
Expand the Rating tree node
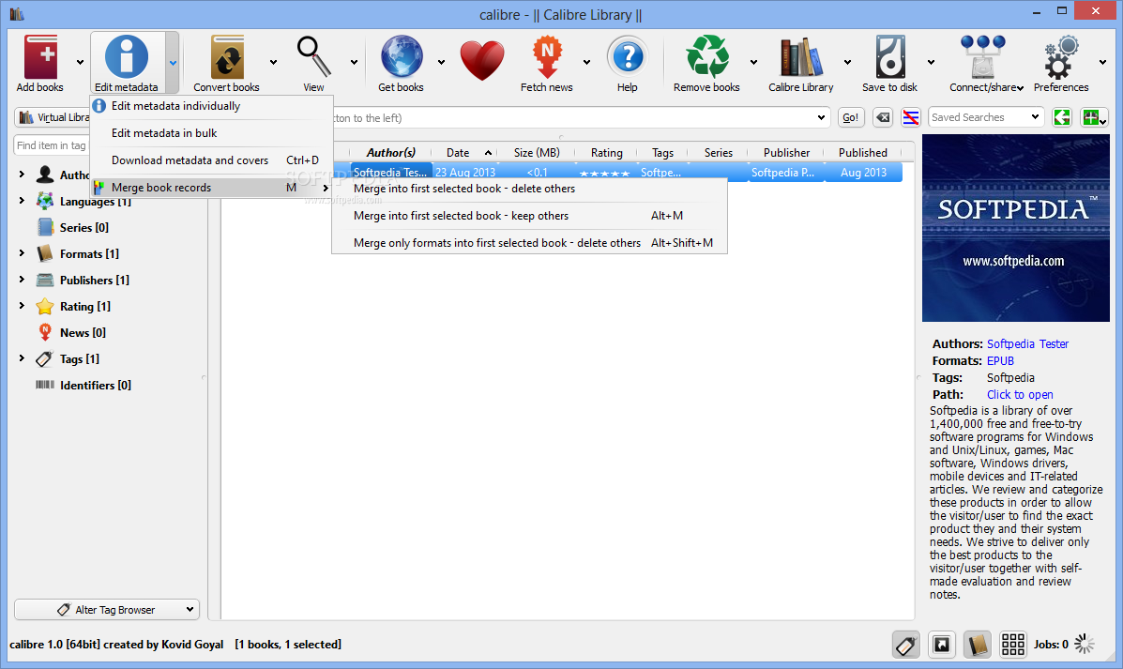pos(22,305)
